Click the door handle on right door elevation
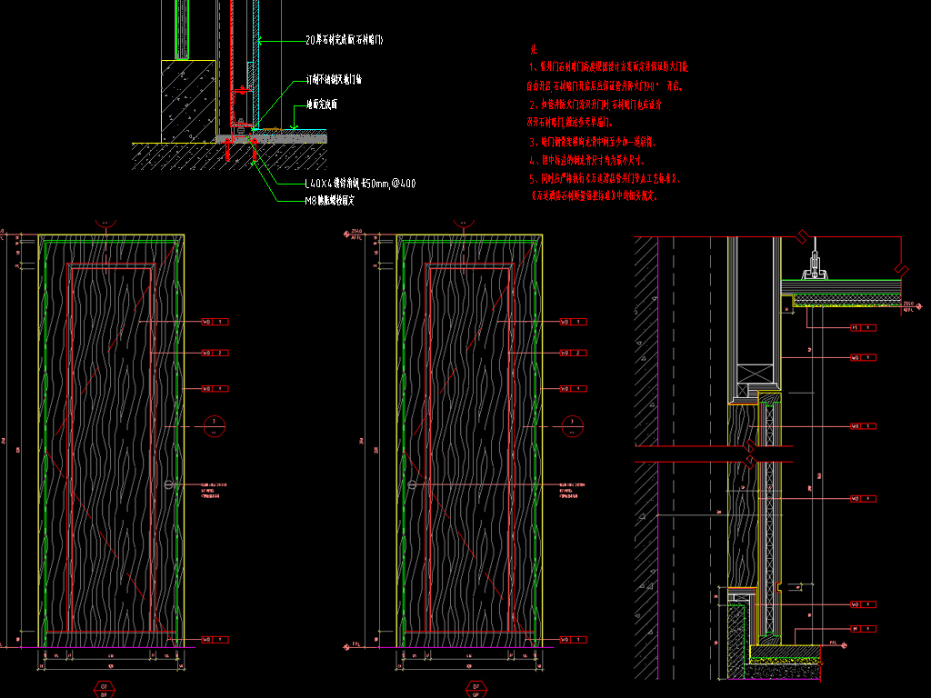 tap(412, 487)
